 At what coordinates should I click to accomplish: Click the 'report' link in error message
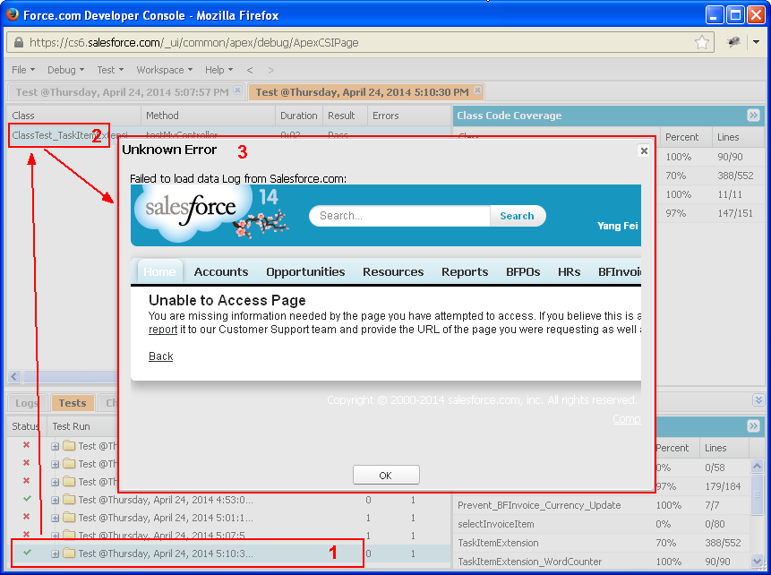point(163,330)
